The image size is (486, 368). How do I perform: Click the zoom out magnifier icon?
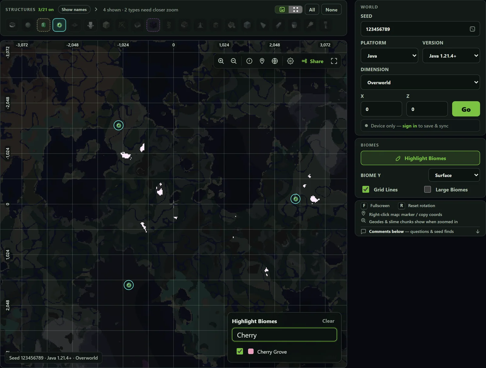tap(234, 61)
